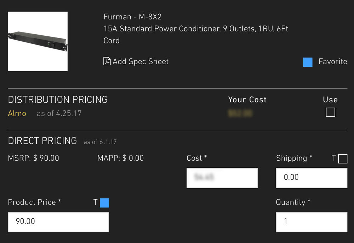Uncheck the T box beside Product Price

[104, 203]
